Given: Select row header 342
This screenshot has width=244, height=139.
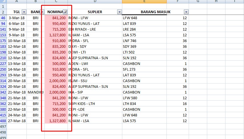Looking at the screenshot, I should click(3, 92).
